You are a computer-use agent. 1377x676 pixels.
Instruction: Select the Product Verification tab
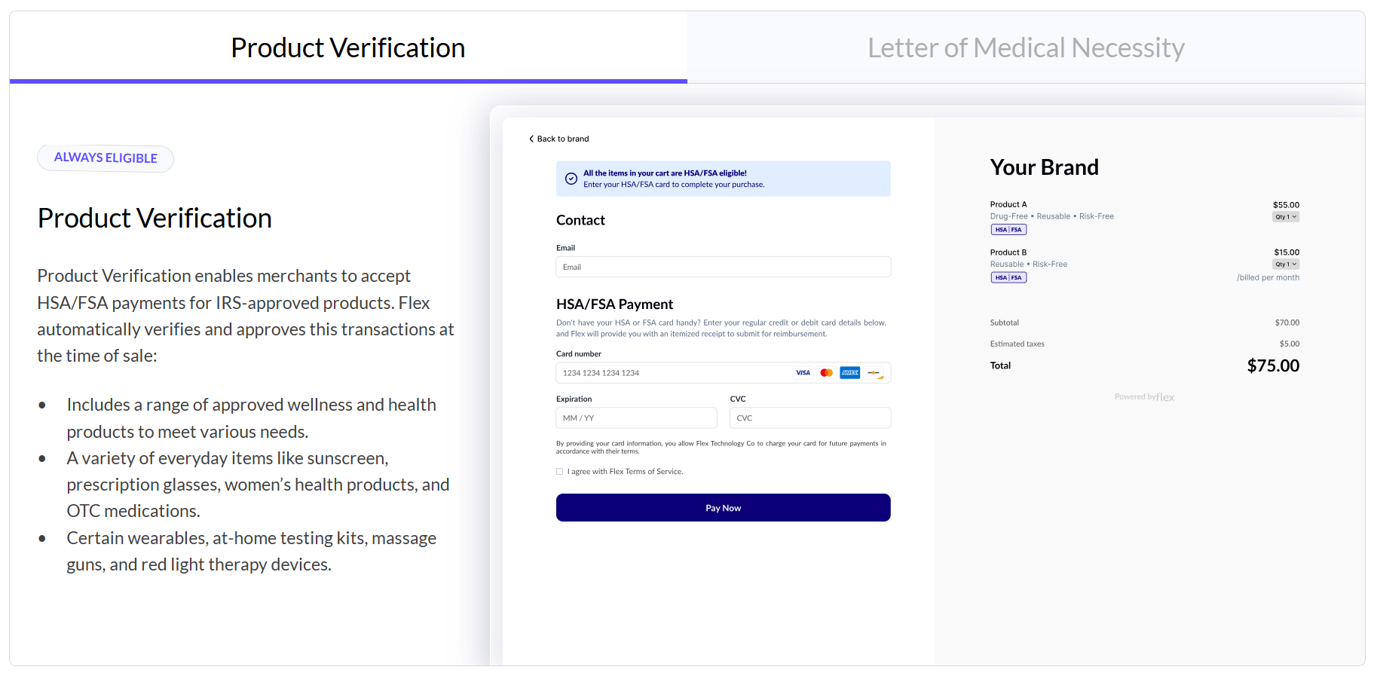coord(348,48)
